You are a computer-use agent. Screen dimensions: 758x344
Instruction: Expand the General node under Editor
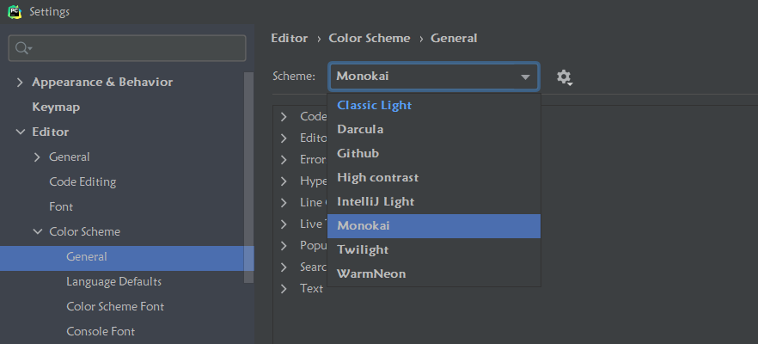[x=37, y=157]
